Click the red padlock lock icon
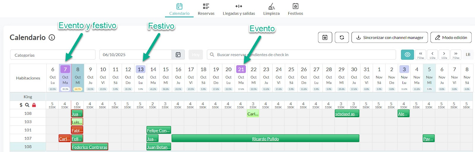The height and width of the screenshot is (152, 475). point(34,105)
